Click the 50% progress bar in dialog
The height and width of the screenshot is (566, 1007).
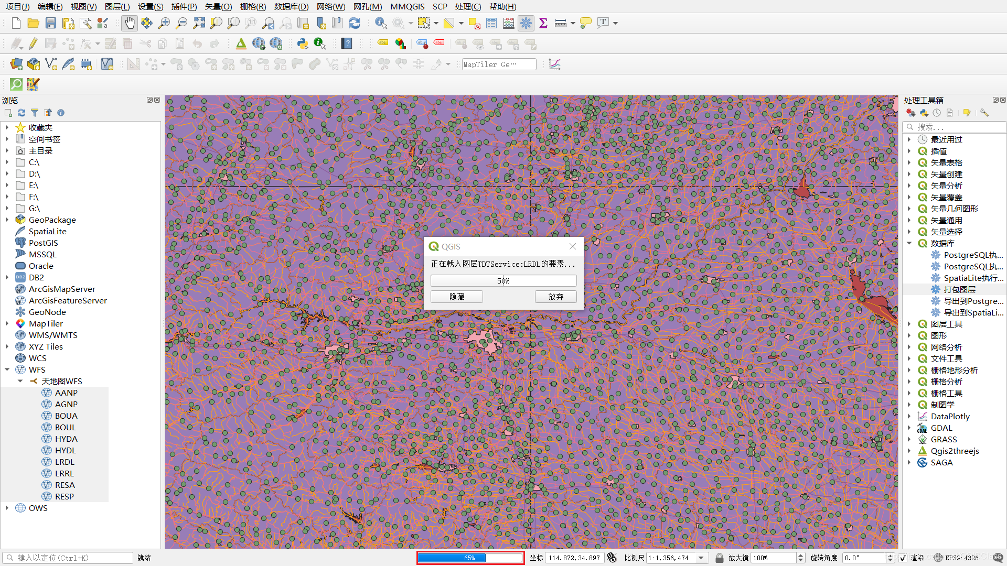point(504,281)
